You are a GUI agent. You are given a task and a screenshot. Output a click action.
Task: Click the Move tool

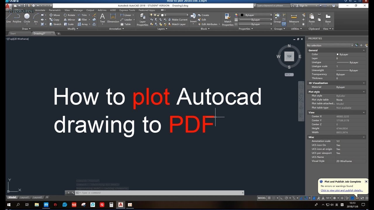(x=55, y=15)
